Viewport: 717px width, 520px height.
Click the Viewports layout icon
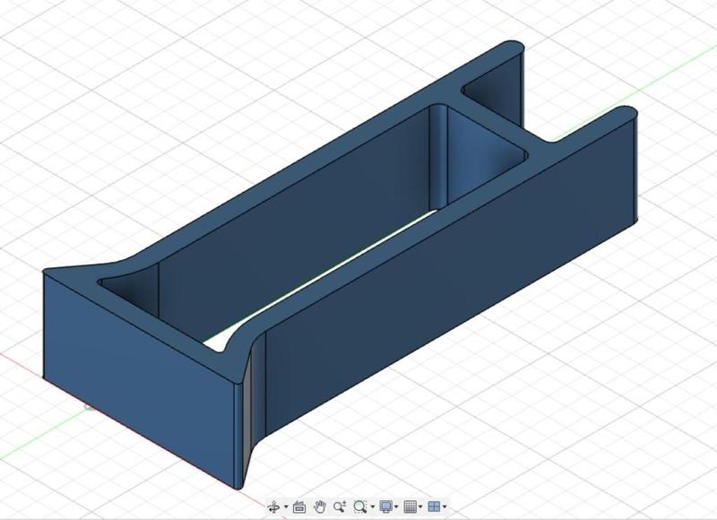tap(434, 507)
